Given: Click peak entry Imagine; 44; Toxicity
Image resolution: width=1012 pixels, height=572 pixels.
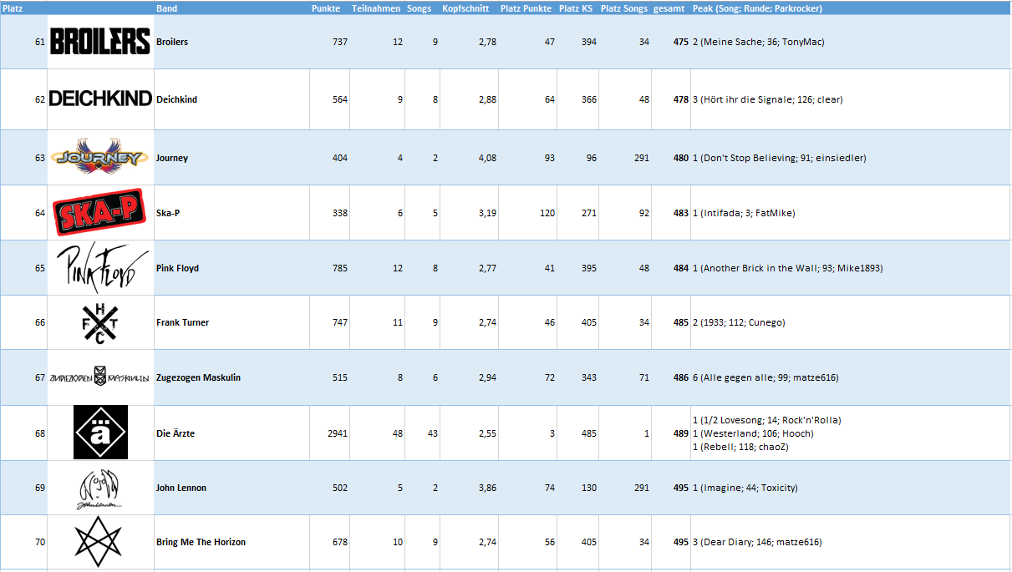Looking at the screenshot, I should click(x=745, y=488).
